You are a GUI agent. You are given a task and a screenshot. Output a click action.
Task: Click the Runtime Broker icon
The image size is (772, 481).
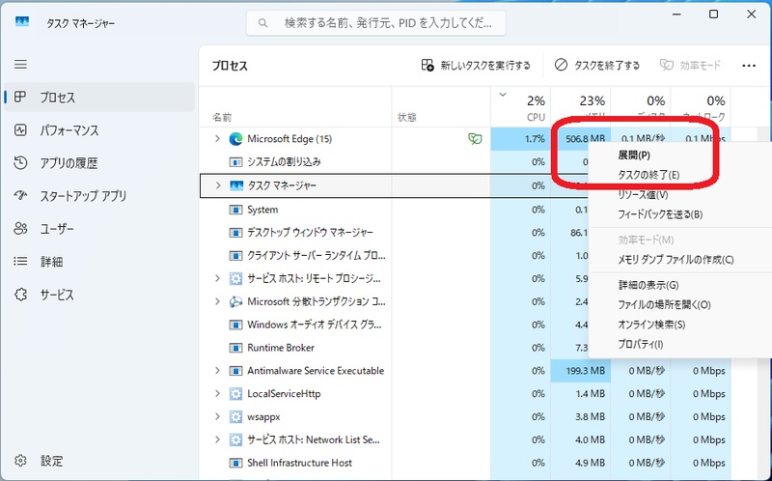coord(235,348)
